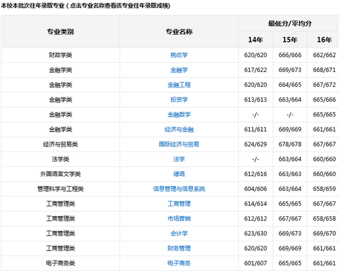Click 16年 score 662/662 for 税收学
The width and height of the screenshot is (339, 271).
click(324, 55)
